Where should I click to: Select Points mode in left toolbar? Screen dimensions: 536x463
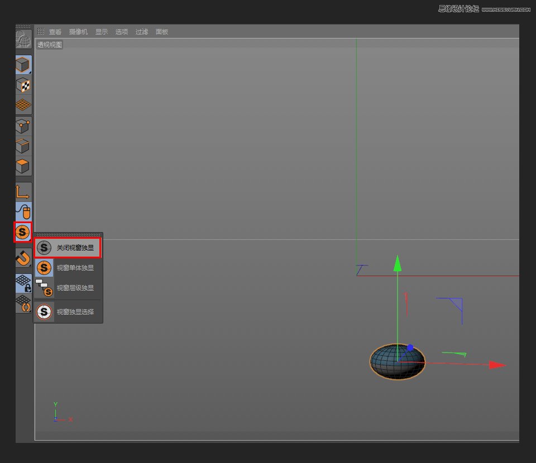coord(23,126)
